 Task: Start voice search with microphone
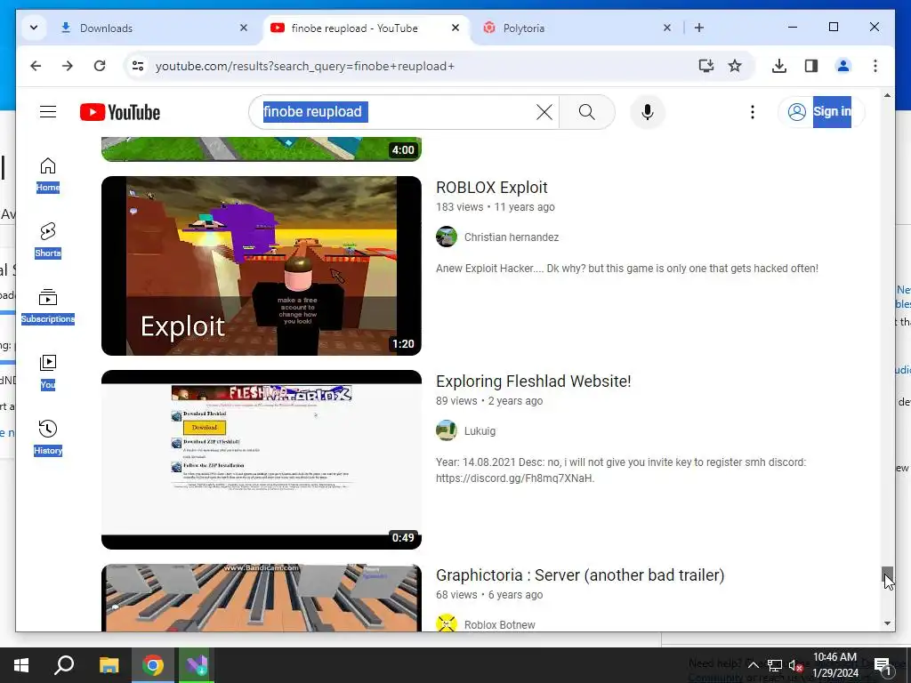click(x=648, y=112)
